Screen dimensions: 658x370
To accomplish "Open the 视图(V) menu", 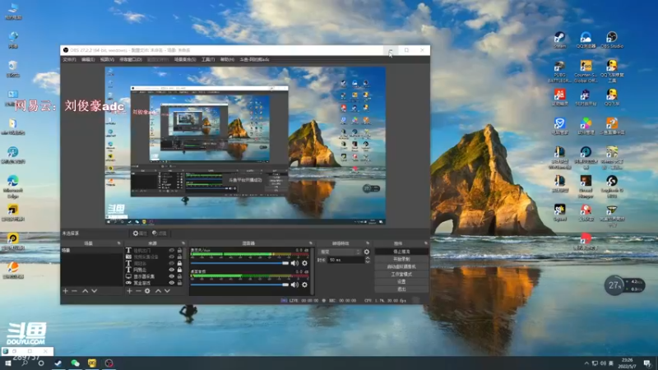I will (x=107, y=59).
